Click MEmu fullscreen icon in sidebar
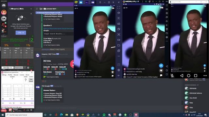 coord(167,5)
